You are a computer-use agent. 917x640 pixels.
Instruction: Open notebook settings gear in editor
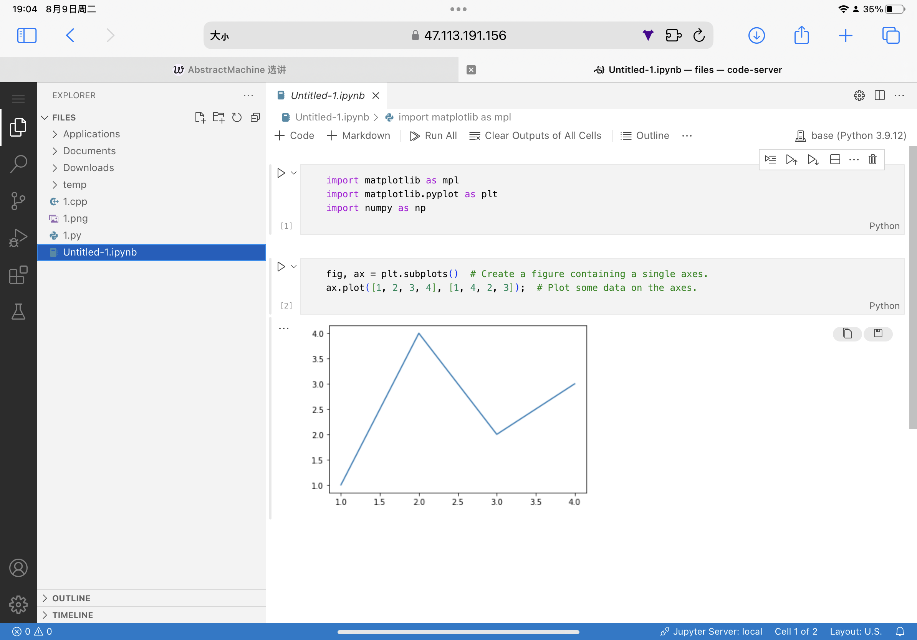point(859,96)
